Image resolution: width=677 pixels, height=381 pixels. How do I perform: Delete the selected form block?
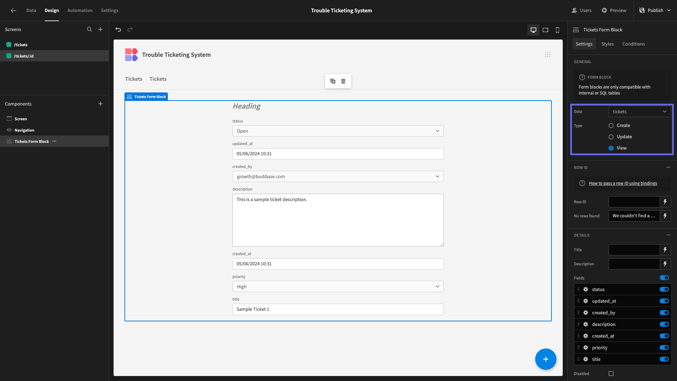(343, 81)
